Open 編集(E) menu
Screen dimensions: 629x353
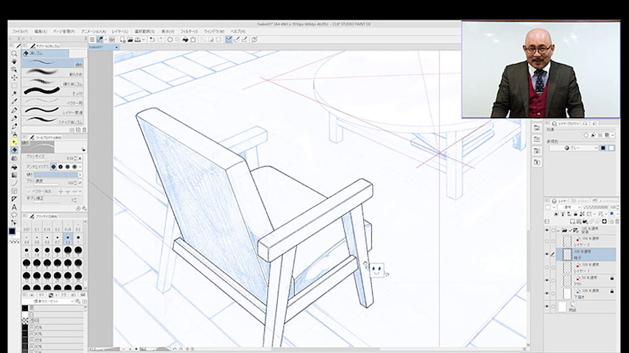coord(41,31)
